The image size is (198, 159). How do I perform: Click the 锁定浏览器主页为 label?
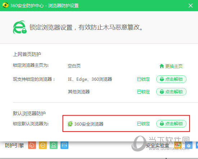click(31, 65)
